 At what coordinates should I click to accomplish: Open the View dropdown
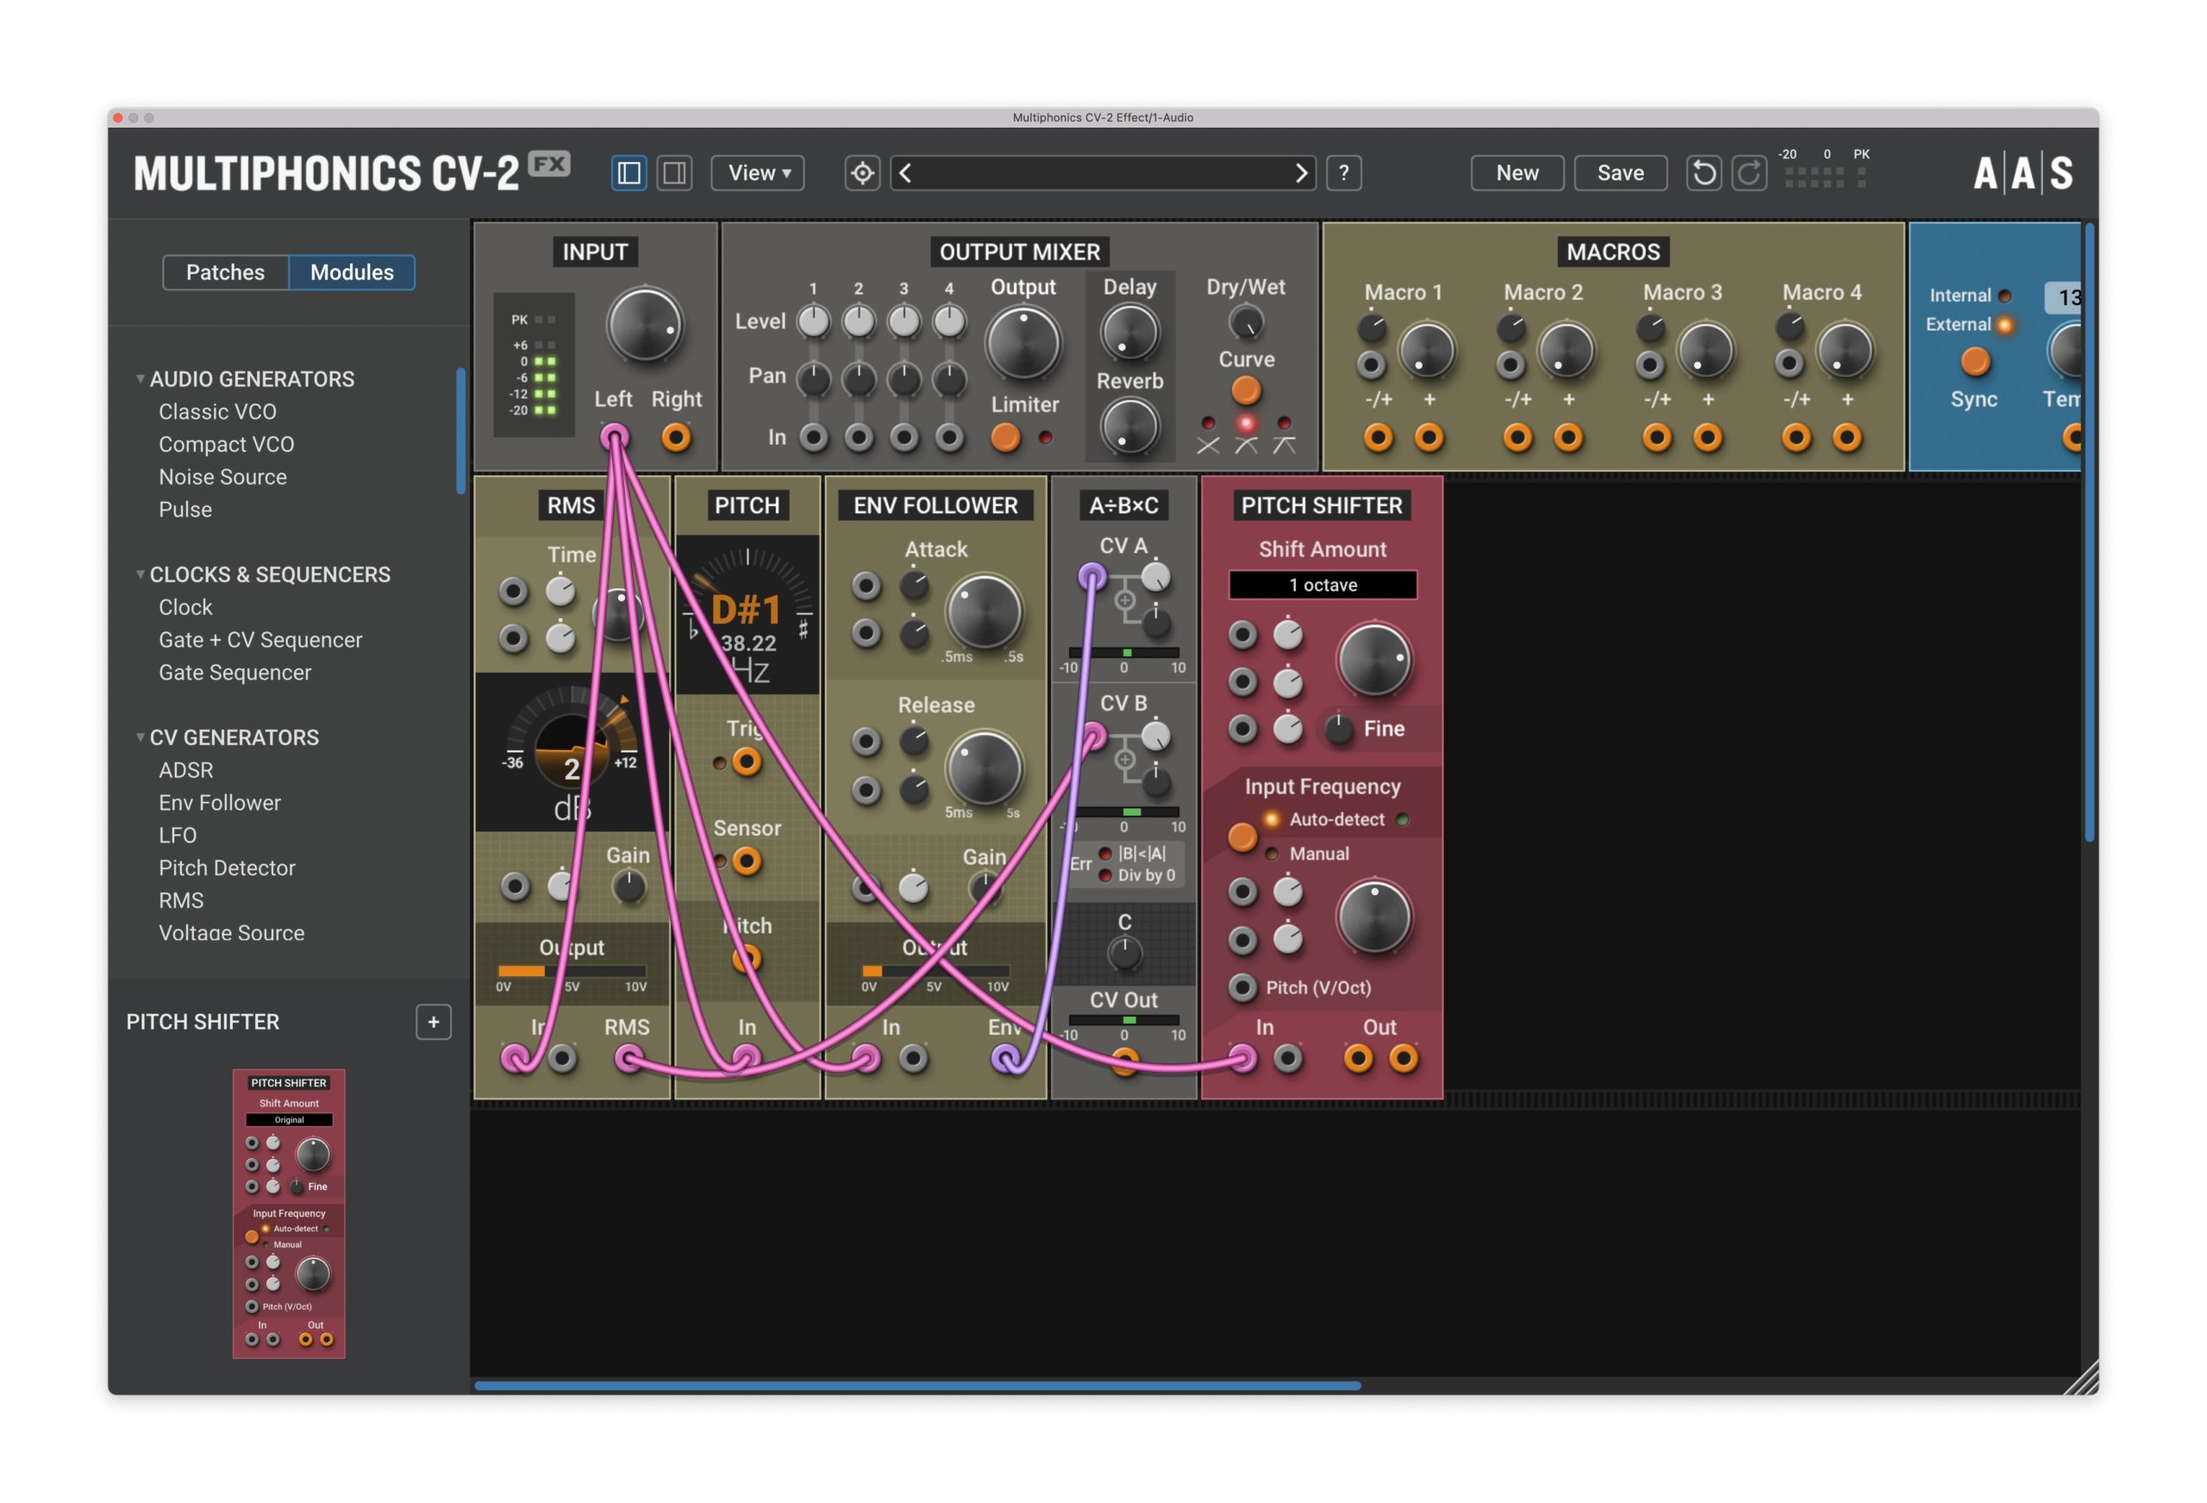757,173
